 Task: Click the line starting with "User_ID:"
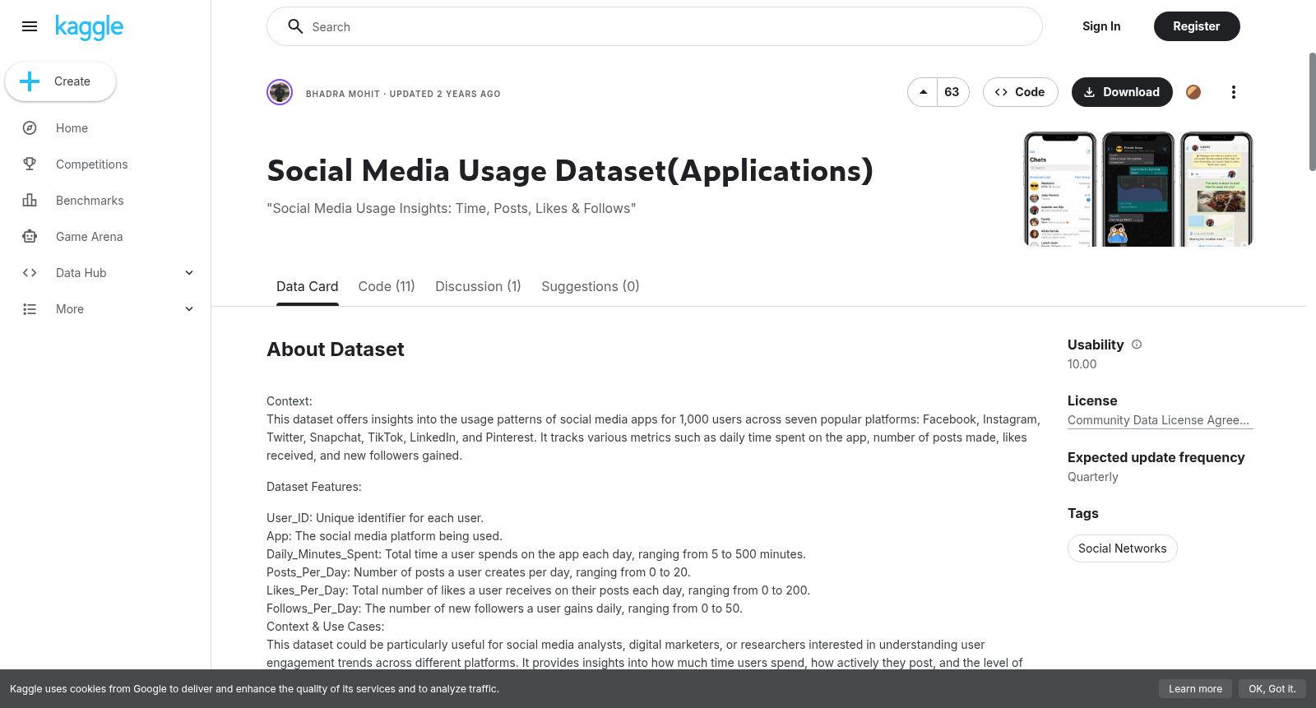(x=375, y=518)
